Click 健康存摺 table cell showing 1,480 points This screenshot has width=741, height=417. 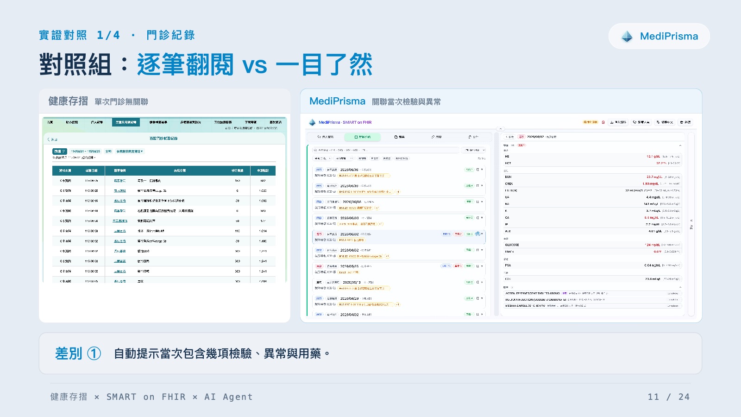point(263,241)
